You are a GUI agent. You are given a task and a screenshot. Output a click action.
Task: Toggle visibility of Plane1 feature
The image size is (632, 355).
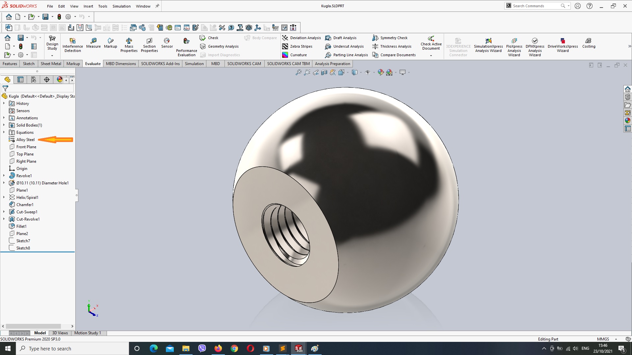22,190
